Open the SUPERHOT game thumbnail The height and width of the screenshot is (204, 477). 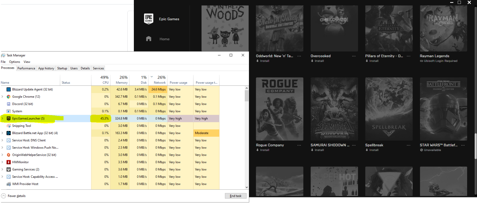click(334, 181)
